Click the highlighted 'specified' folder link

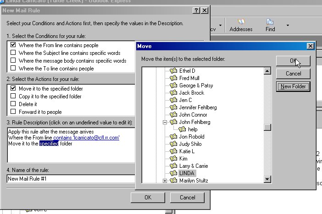[x=49, y=144]
